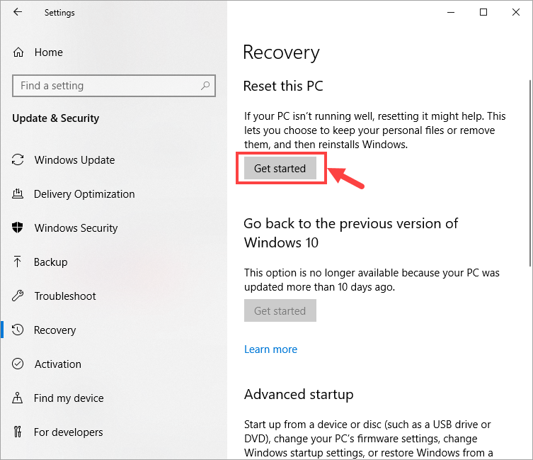This screenshot has width=533, height=460.
Task: Focus the Find a setting search box
Action: 114,86
